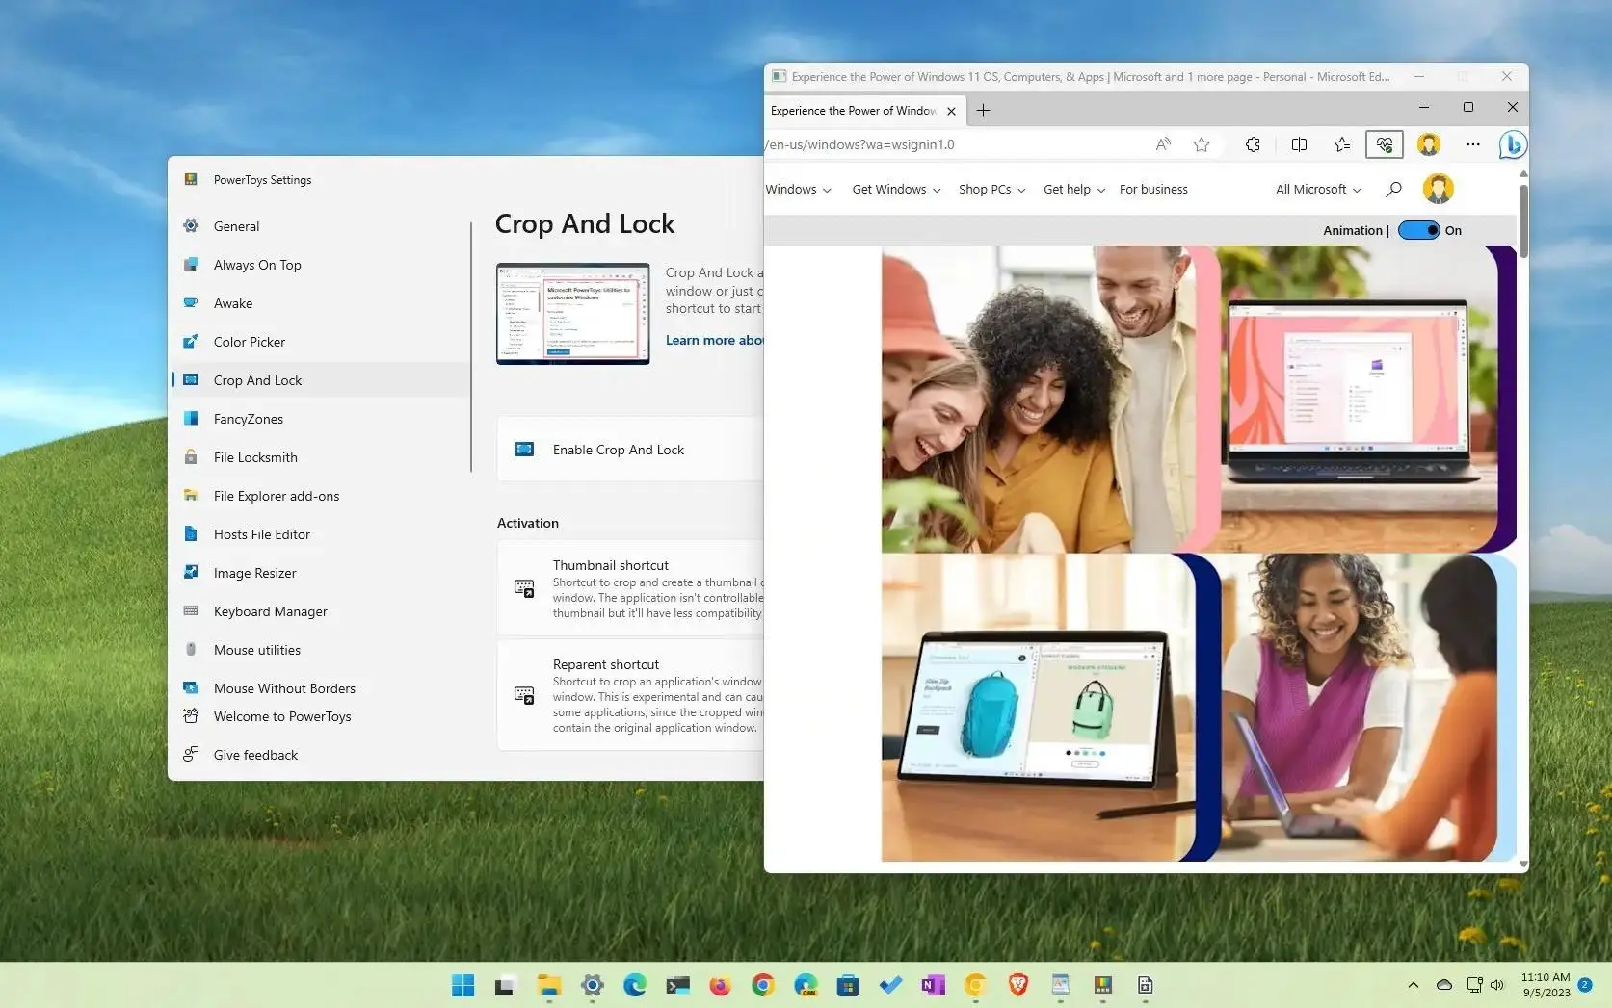The height and width of the screenshot is (1008, 1612).
Task: Add page to favorites with star icon
Action: [1202, 144]
